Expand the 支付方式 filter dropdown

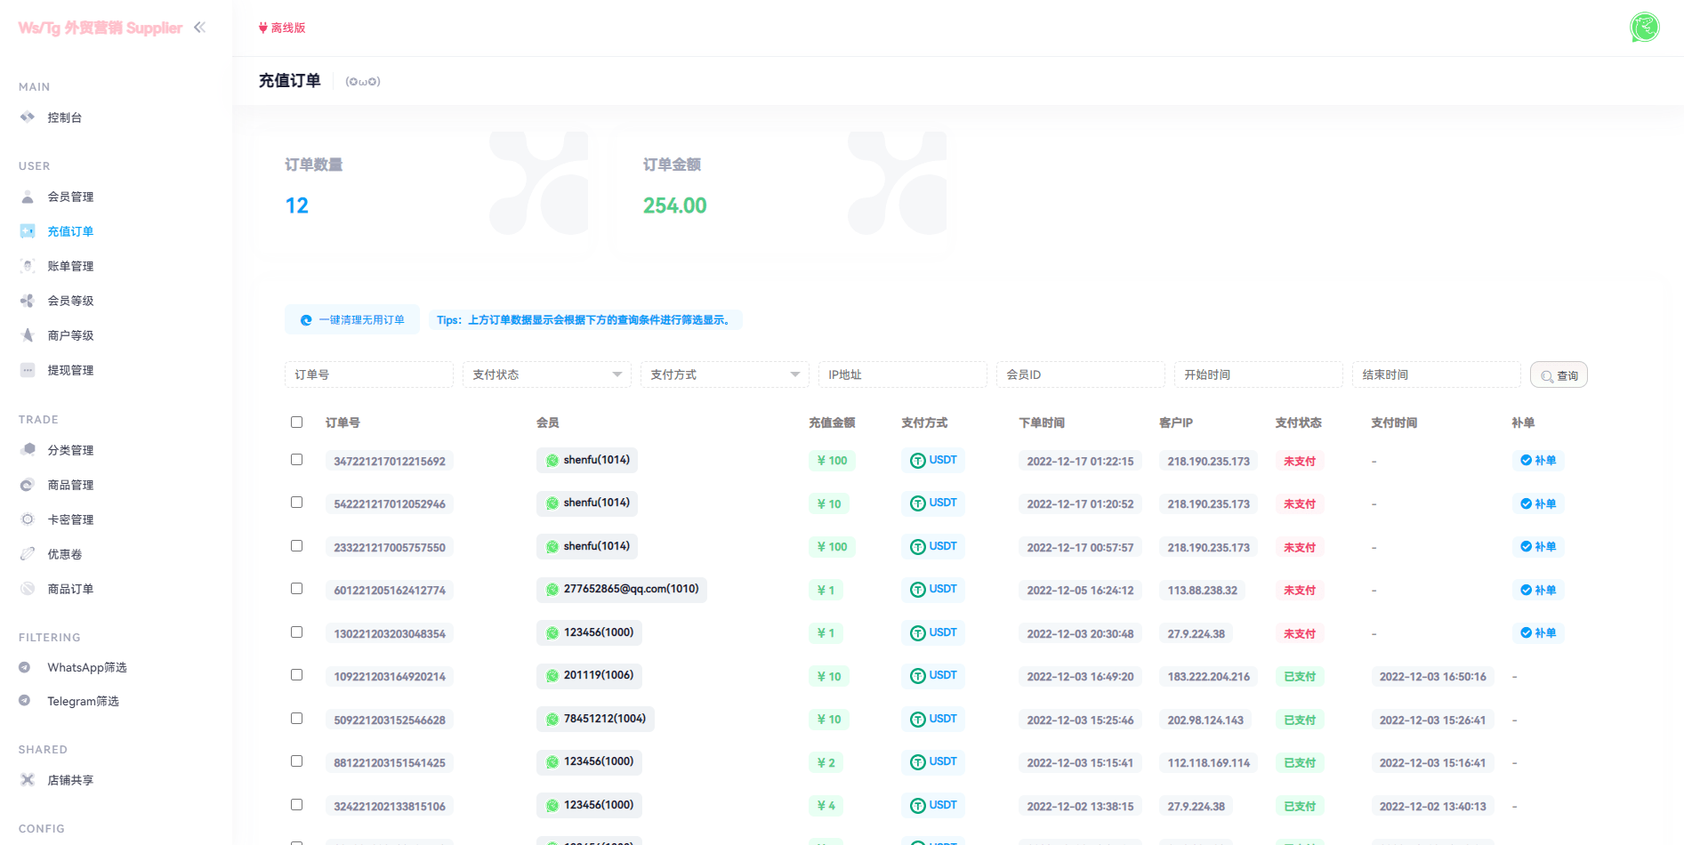(724, 374)
